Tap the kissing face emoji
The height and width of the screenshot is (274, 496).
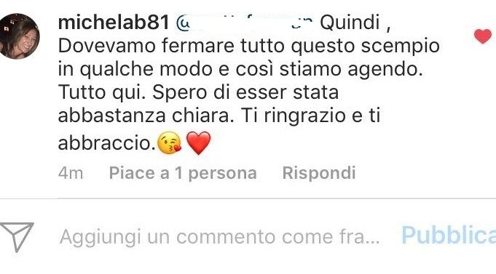pyautogui.click(x=169, y=142)
